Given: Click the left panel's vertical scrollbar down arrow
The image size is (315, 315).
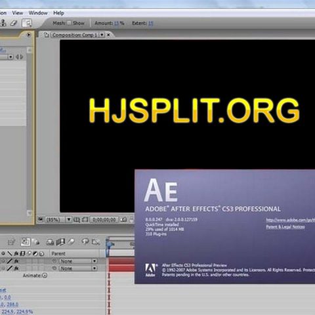Looking at the screenshot, I should 29,213.
